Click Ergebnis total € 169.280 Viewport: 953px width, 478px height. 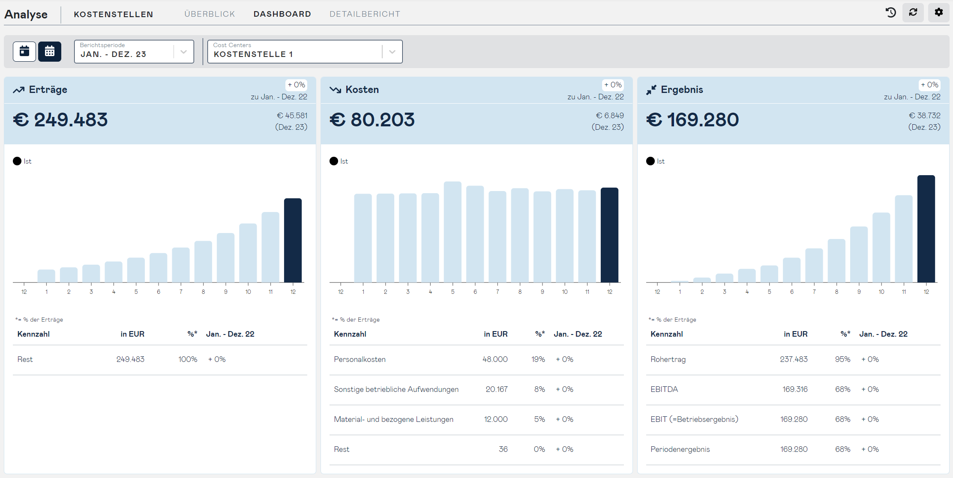(x=692, y=119)
